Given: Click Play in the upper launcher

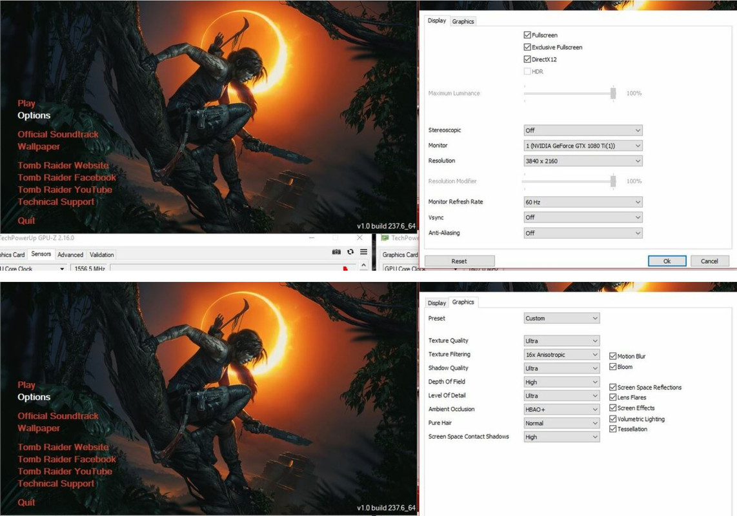Looking at the screenshot, I should pos(26,103).
